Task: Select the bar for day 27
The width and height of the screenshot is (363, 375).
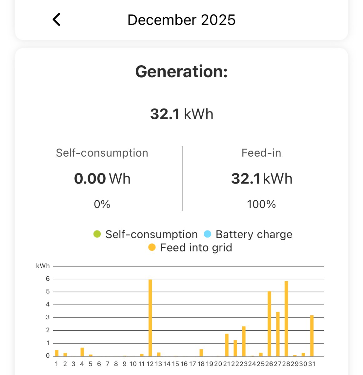Action: (278, 334)
